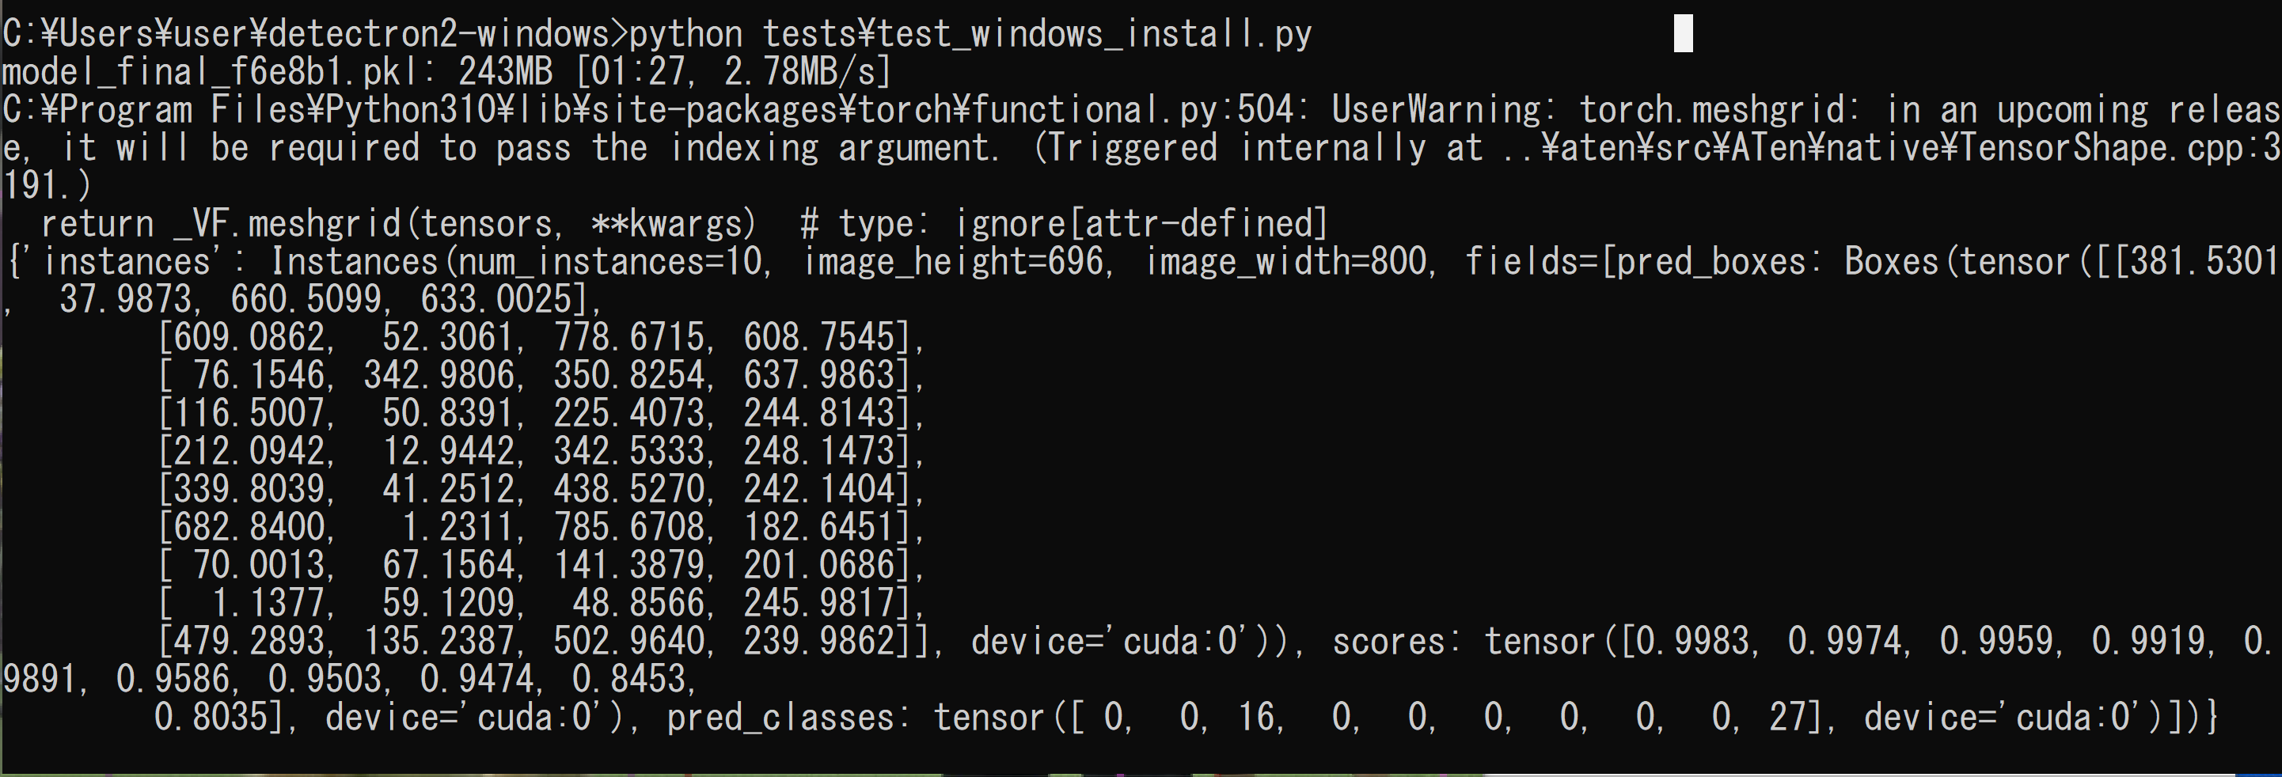This screenshot has width=2282, height=777.
Task: Click the functional.py:504 warning path
Action: (655, 110)
